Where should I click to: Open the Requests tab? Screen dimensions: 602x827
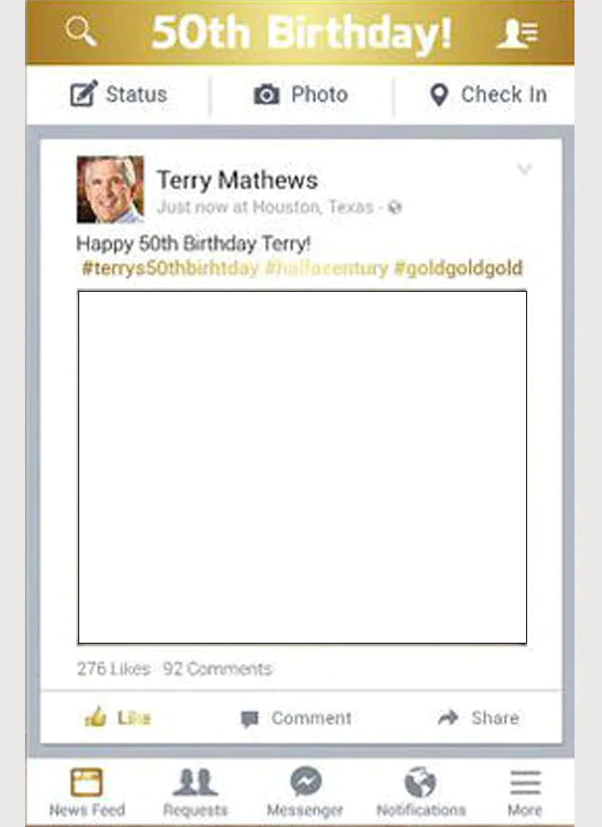[195, 792]
